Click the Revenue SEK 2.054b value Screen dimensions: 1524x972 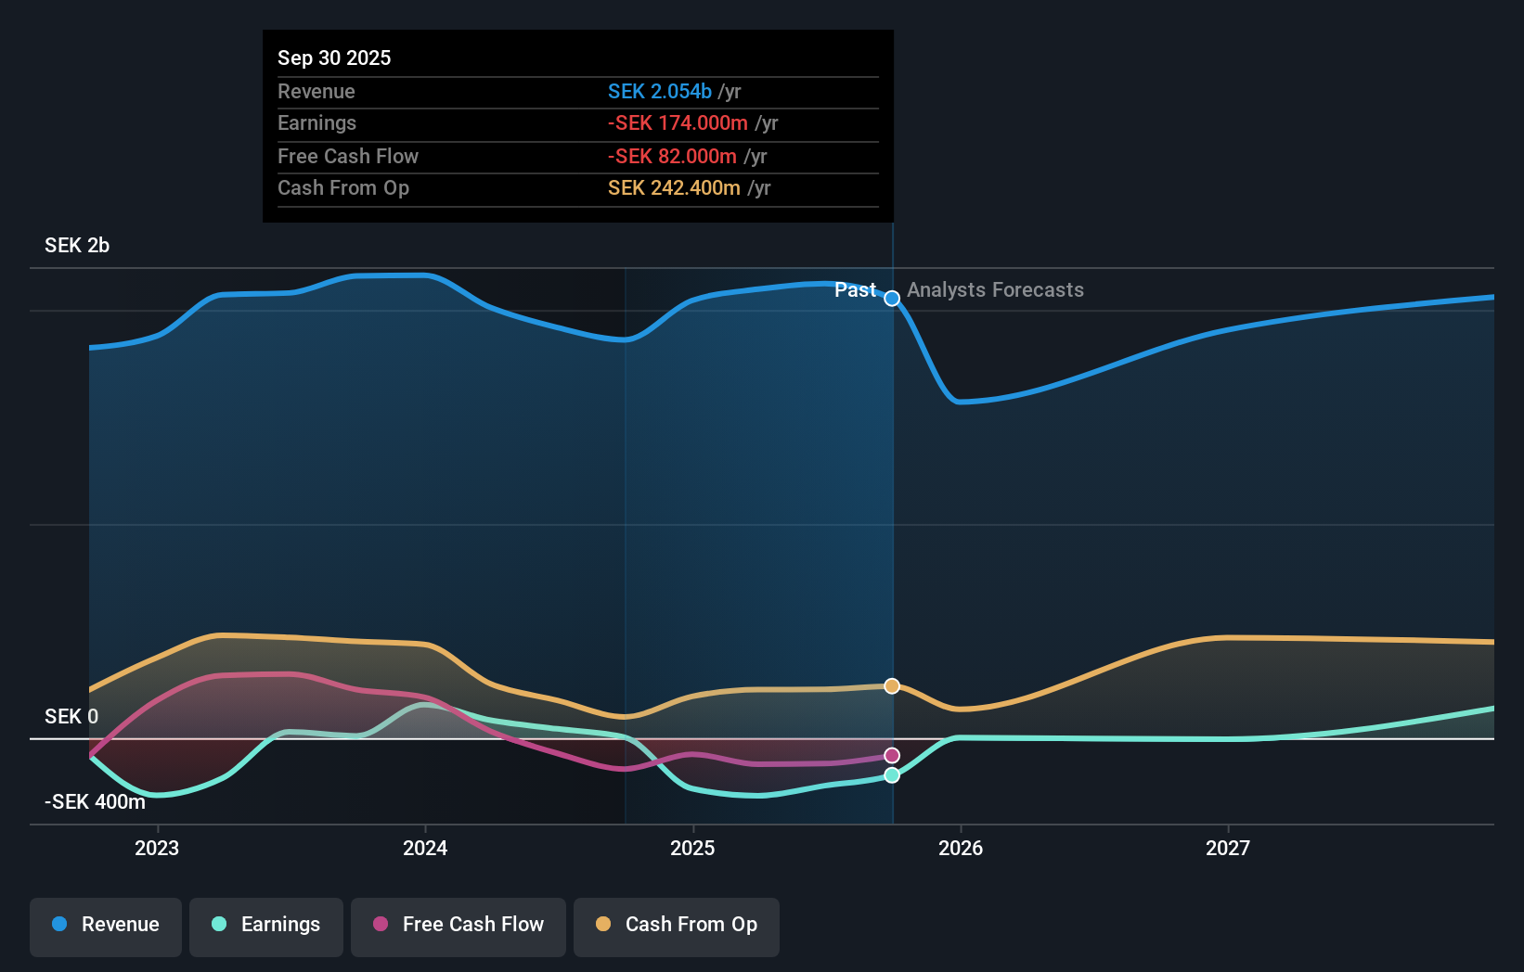coord(661,92)
